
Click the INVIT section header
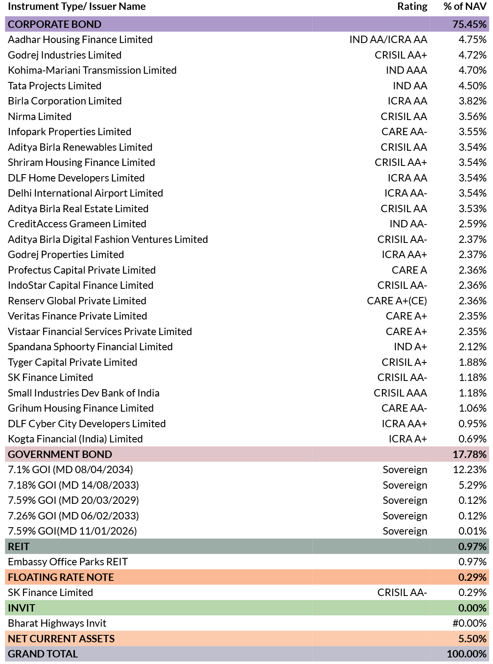[247, 608]
